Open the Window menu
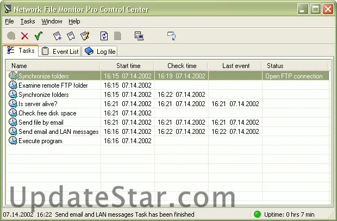Viewport: 337px width, 221px height. click(x=52, y=21)
